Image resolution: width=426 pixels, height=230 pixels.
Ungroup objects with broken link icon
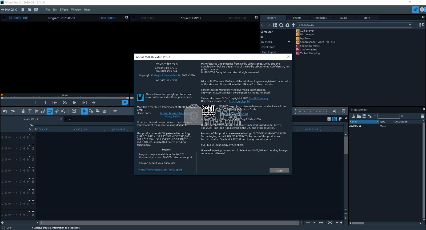[63, 111]
